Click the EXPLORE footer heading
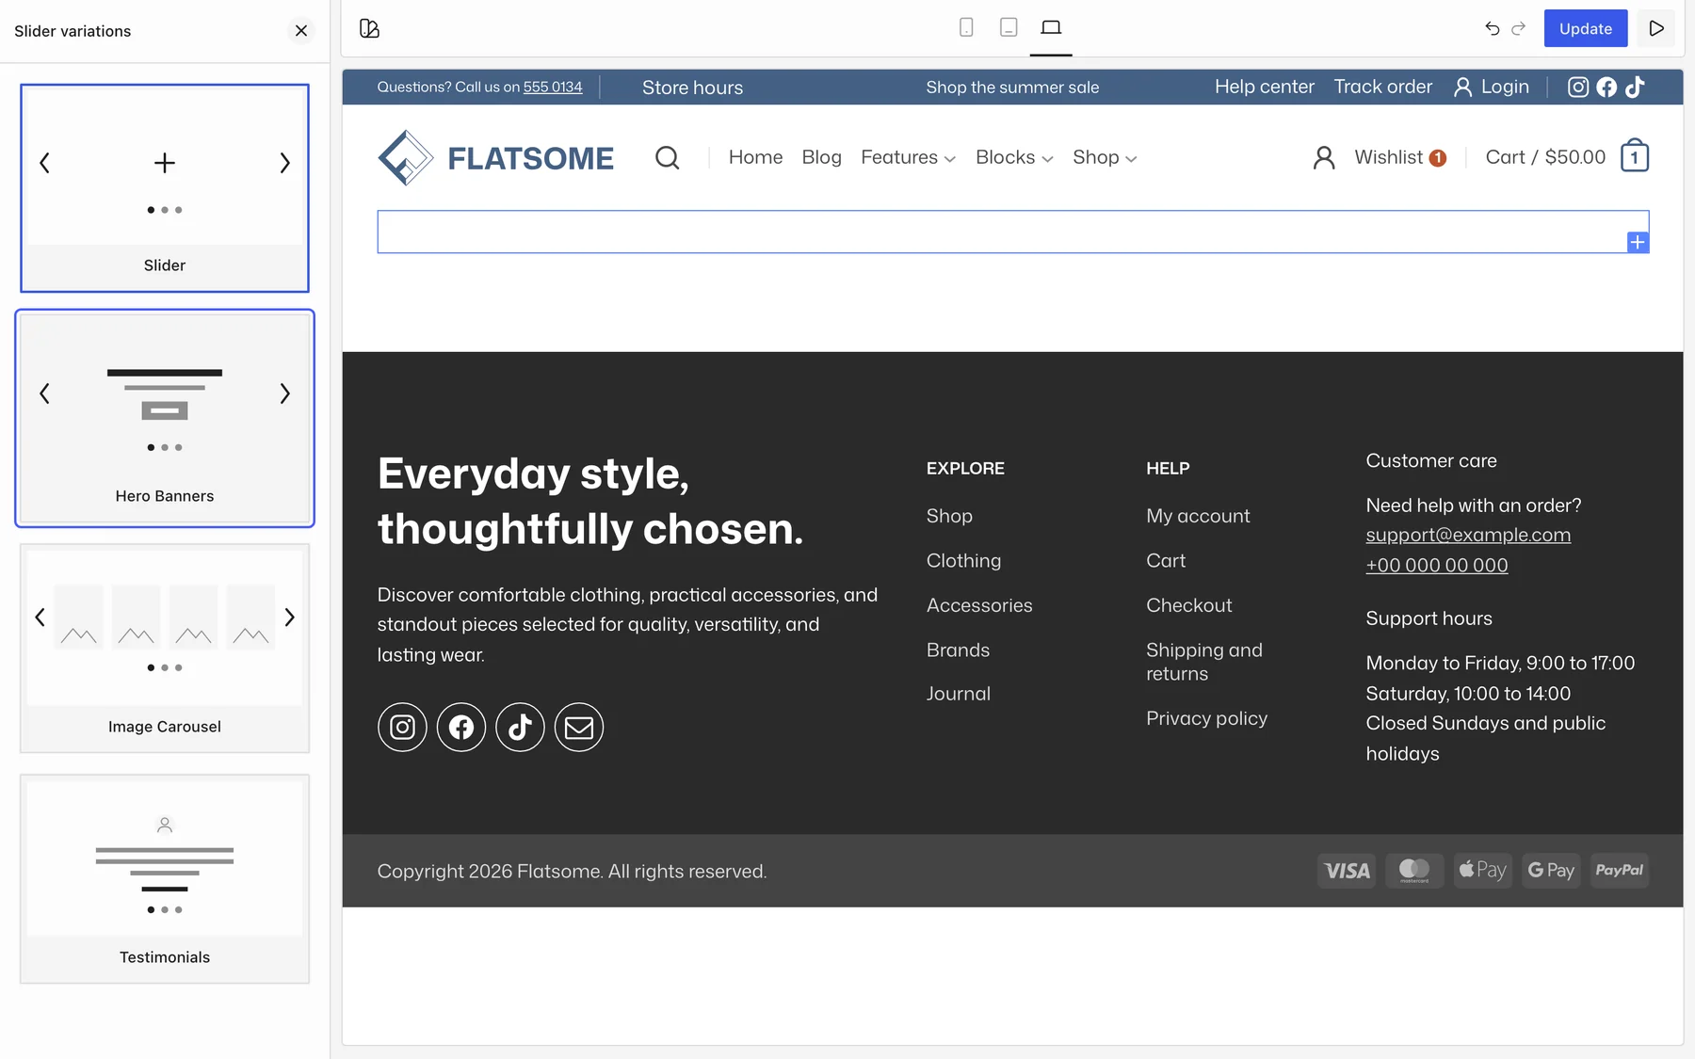Image resolution: width=1695 pixels, height=1059 pixels. (965, 469)
